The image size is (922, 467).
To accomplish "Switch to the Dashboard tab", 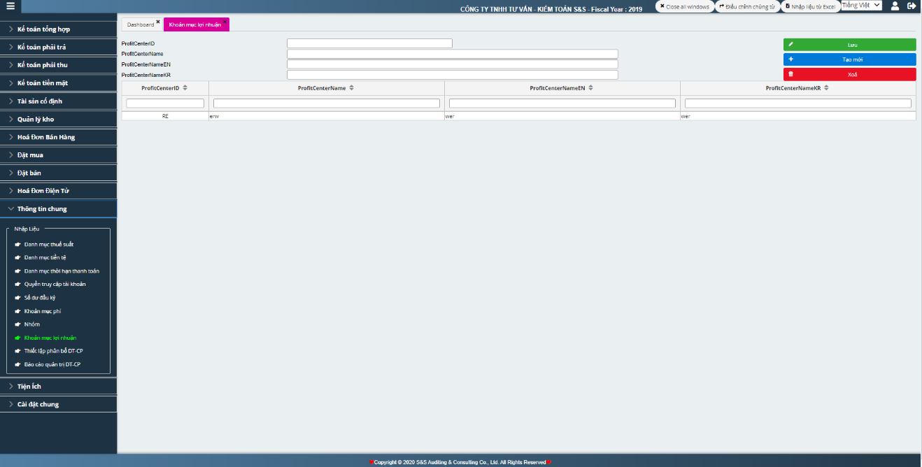I will click(141, 24).
